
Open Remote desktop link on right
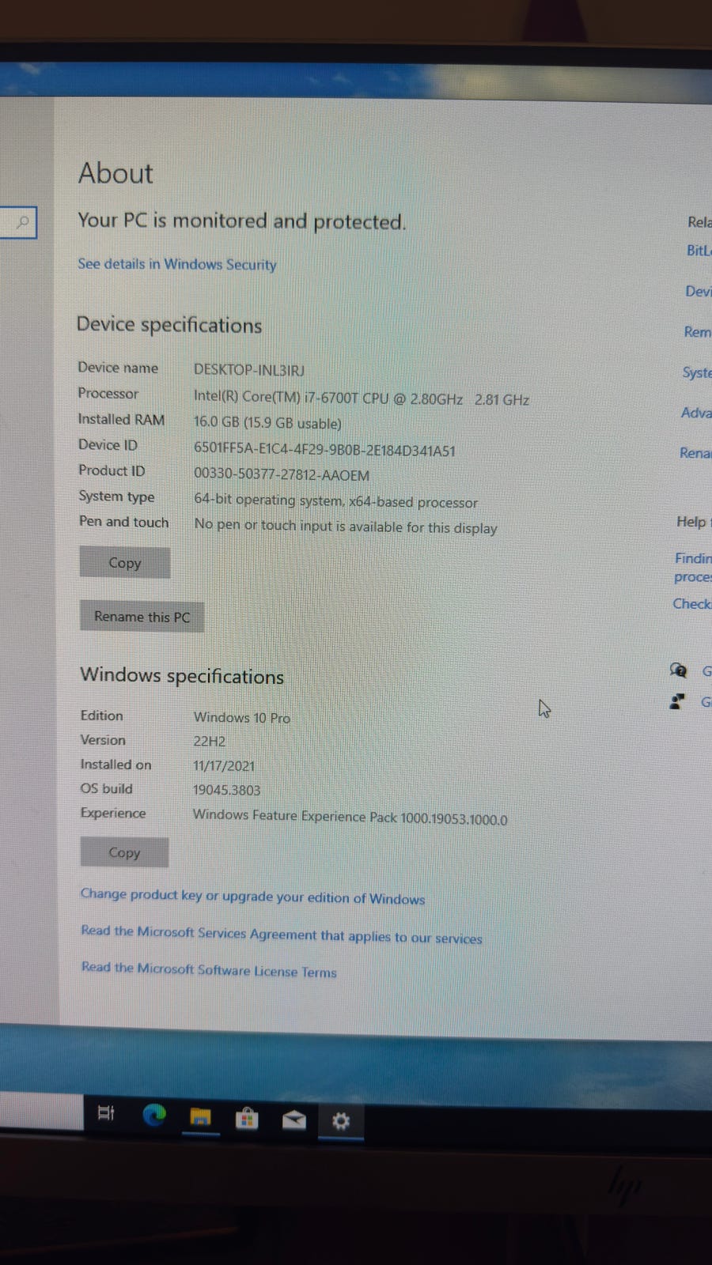tap(697, 332)
